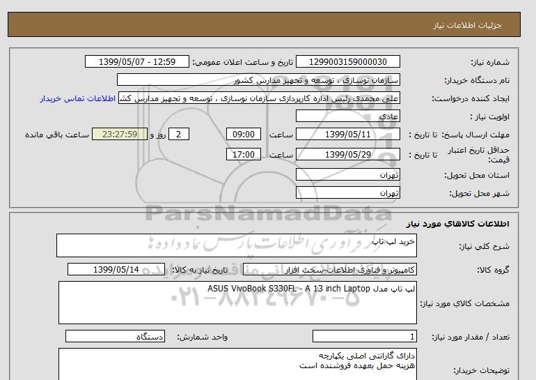This screenshot has height=380, width=536.
Task: Select the response deadline time field 09:00
Action: (x=244, y=134)
